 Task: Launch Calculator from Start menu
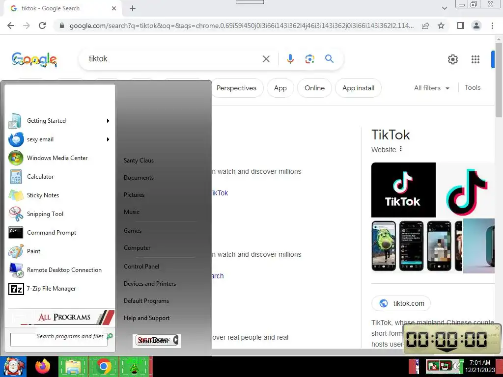click(x=59, y=177)
